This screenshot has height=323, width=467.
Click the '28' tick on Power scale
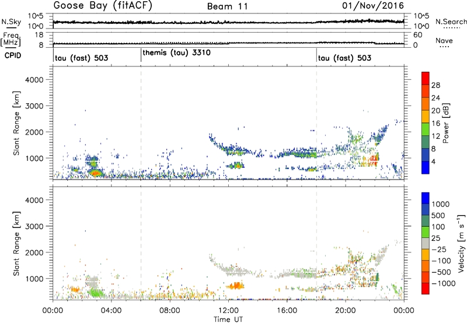435,85
